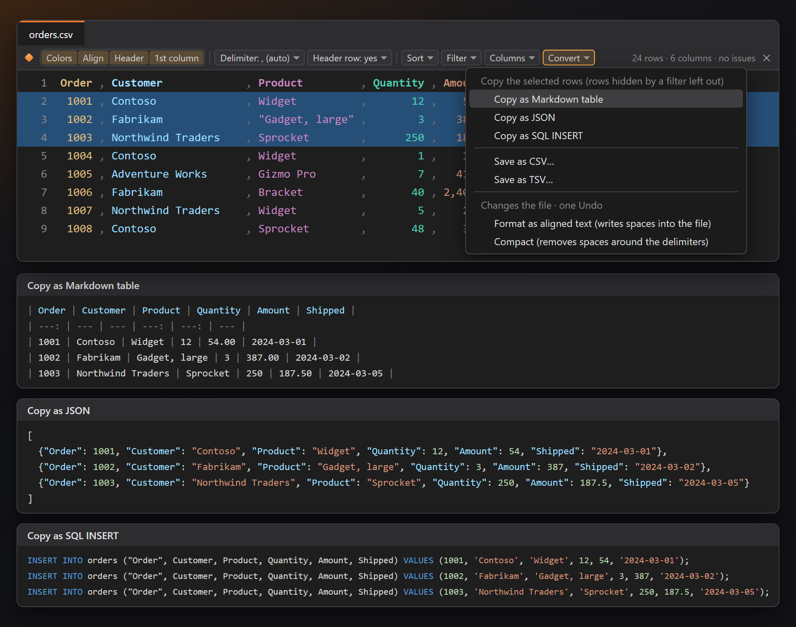Click the Gizmo Pro product cell

[x=287, y=174]
